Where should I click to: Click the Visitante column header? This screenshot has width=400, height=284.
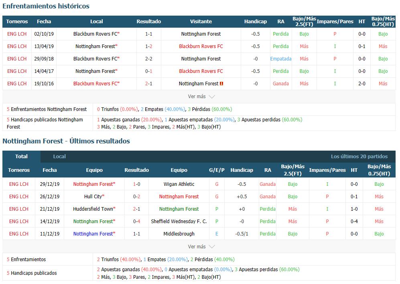pos(201,22)
